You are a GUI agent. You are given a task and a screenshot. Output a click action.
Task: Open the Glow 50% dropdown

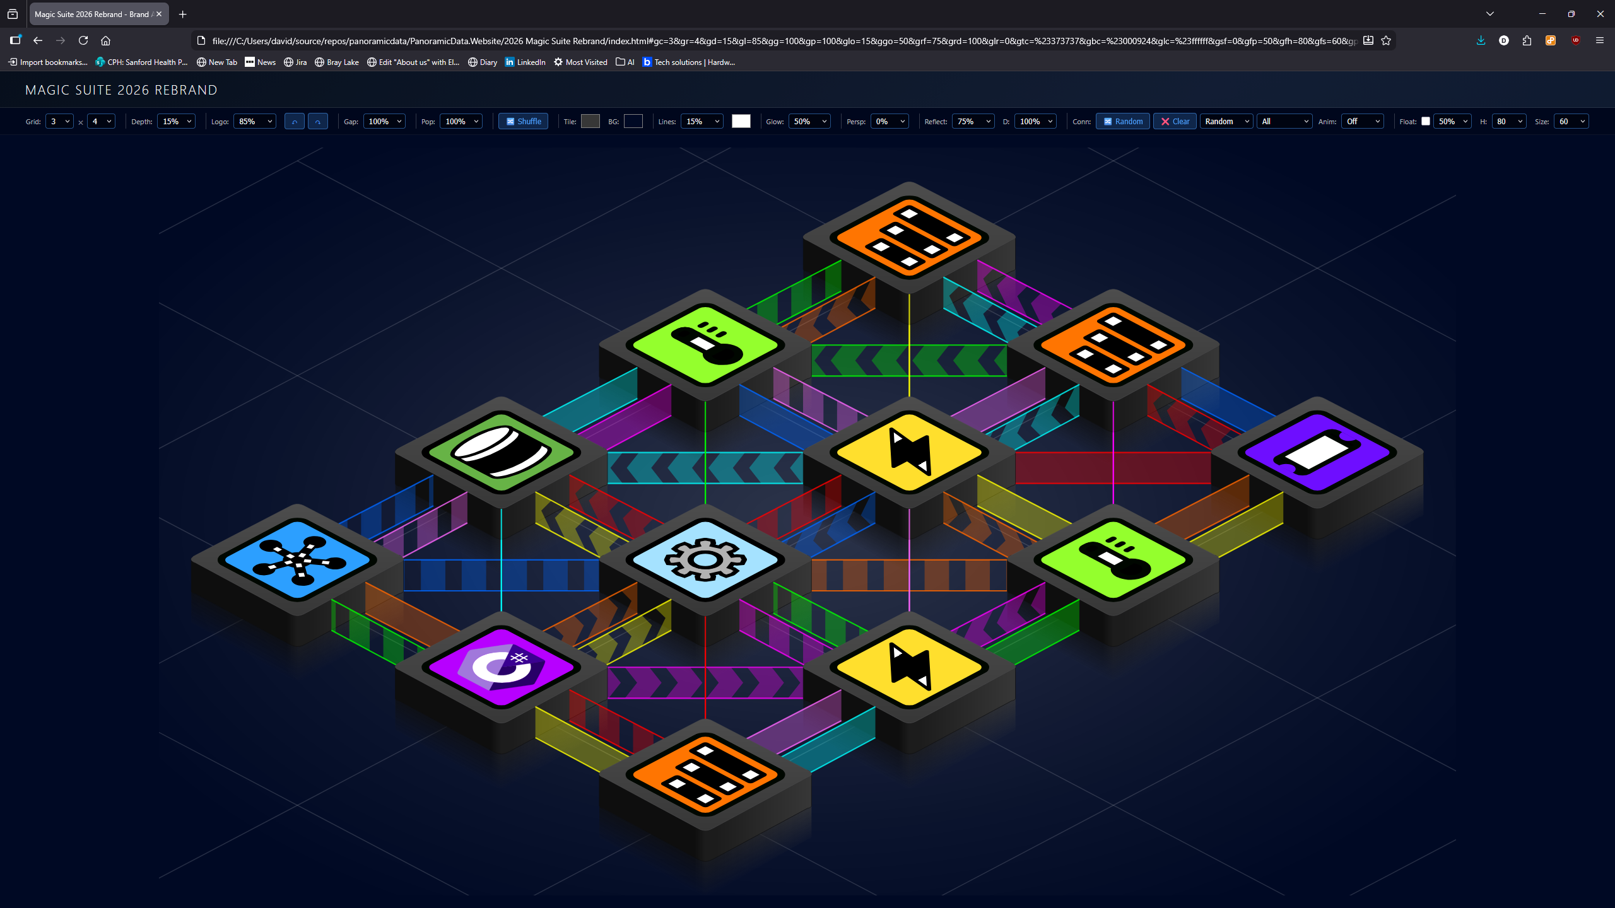tap(809, 121)
